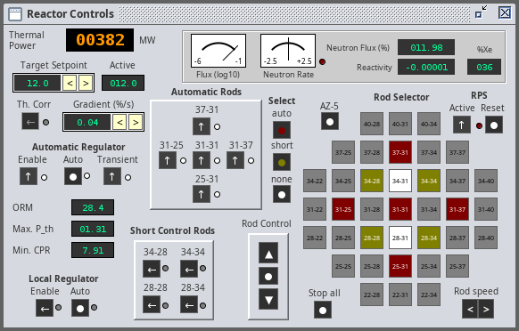Select yellow rod 28-34 in Rod Selector

(x=429, y=238)
